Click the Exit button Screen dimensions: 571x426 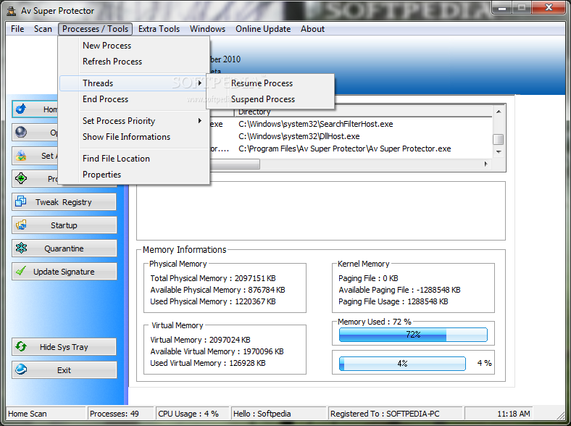64,370
